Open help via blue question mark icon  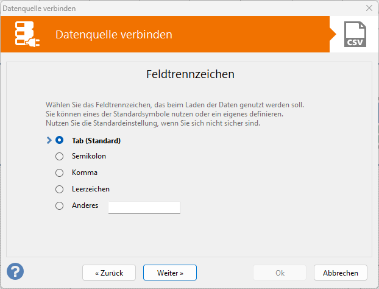click(15, 271)
